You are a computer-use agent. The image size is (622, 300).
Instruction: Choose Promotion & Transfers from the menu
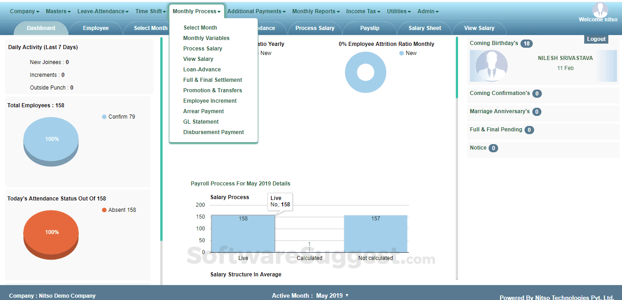(213, 90)
